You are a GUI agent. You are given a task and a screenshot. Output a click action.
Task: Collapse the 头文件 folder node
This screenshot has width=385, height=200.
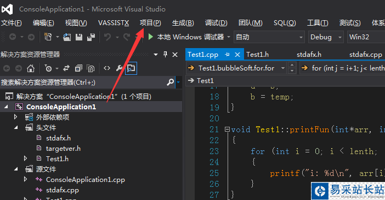pos(16,127)
